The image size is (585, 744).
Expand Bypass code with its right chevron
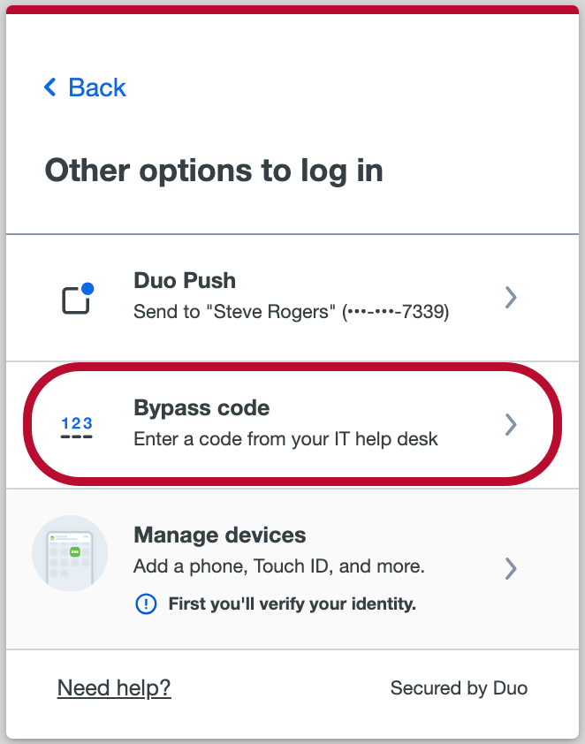pos(510,425)
